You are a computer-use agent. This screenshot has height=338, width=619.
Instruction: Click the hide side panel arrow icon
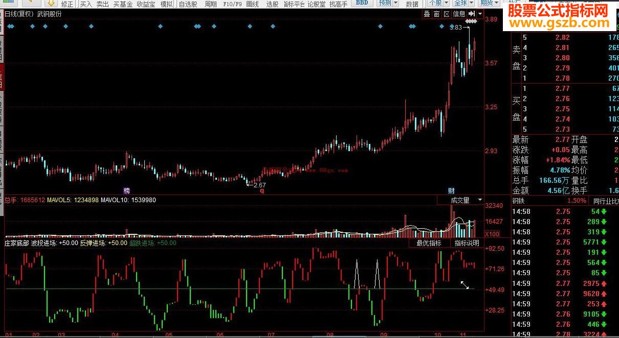[472, 14]
